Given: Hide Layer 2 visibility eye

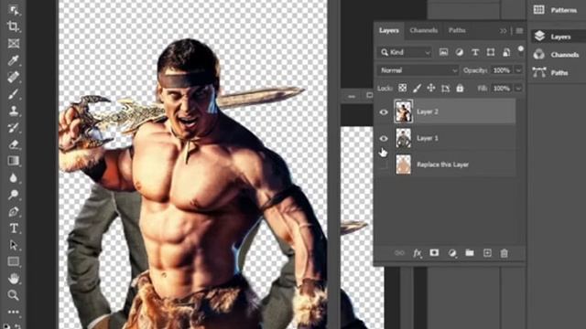Looking at the screenshot, I should point(384,111).
